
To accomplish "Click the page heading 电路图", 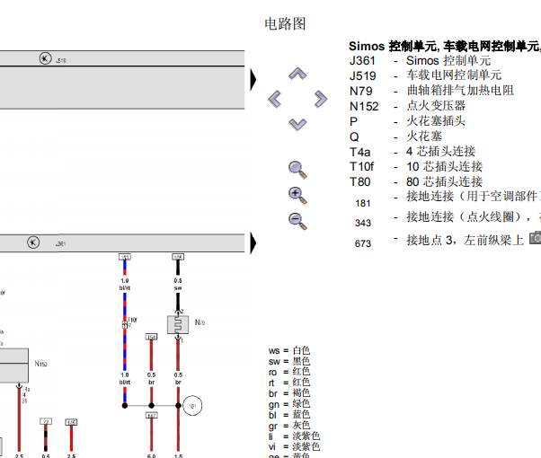I will pyautogui.click(x=285, y=23).
